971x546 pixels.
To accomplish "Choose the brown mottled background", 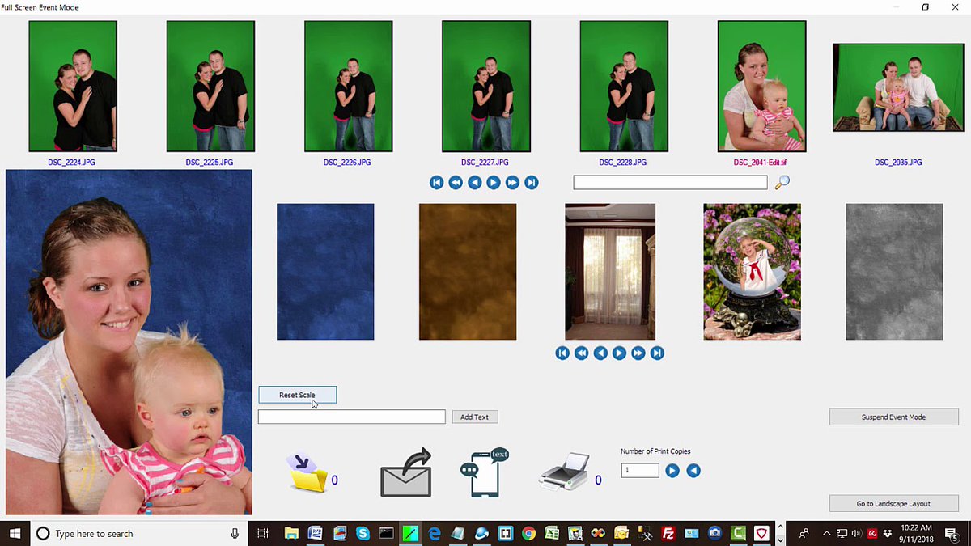I will 468,272.
